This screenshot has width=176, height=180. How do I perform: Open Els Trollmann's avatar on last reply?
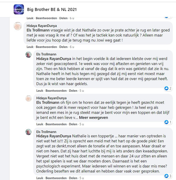click(x=29, y=132)
